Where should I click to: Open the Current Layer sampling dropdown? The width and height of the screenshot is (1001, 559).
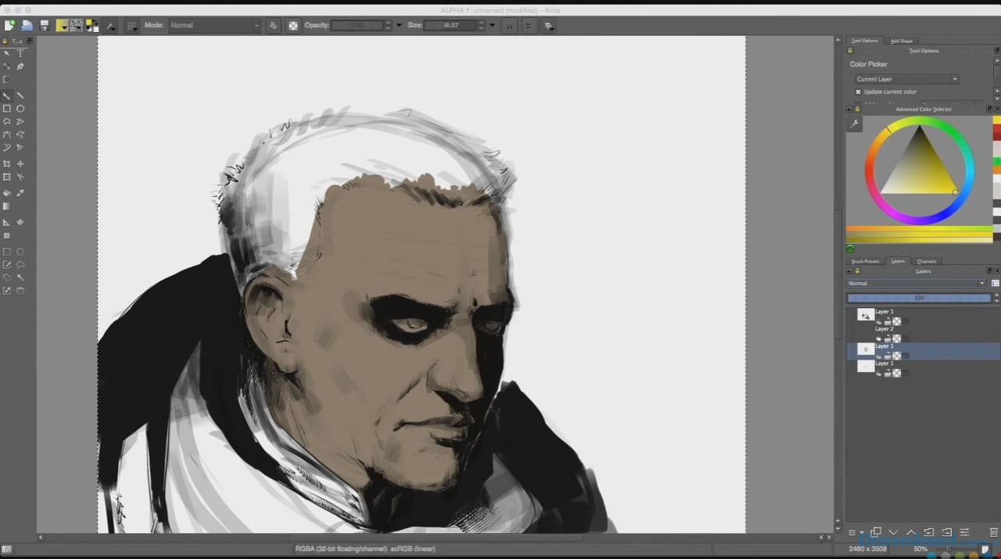906,79
